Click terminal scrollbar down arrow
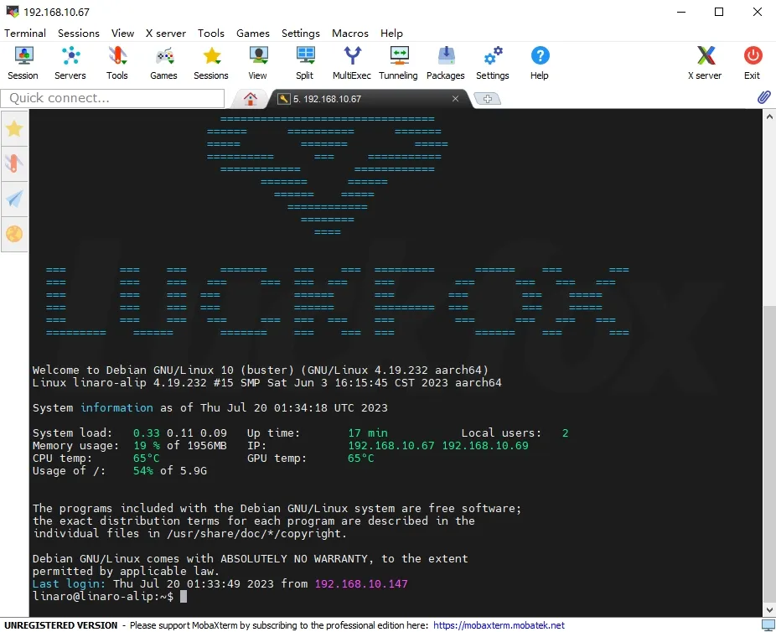 [x=769, y=609]
